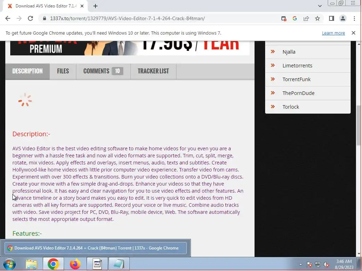Click the Learn more link

333,33
